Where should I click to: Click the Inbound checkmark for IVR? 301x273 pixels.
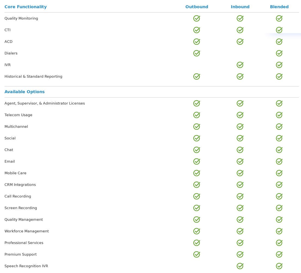point(240,65)
